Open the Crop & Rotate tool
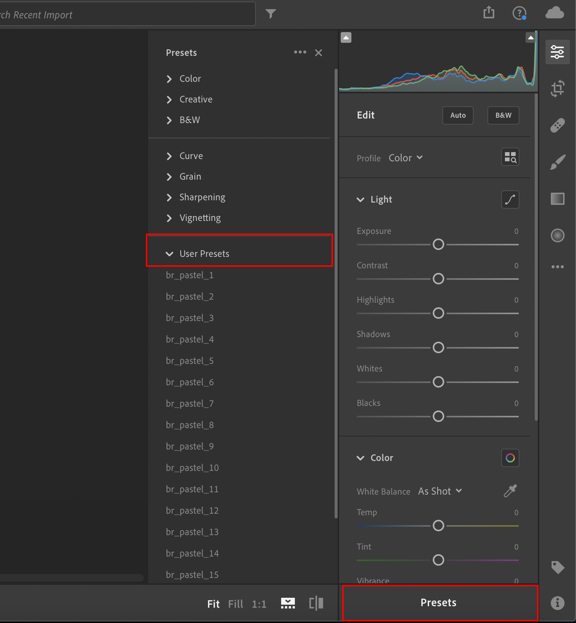This screenshot has width=576, height=623. tap(557, 89)
